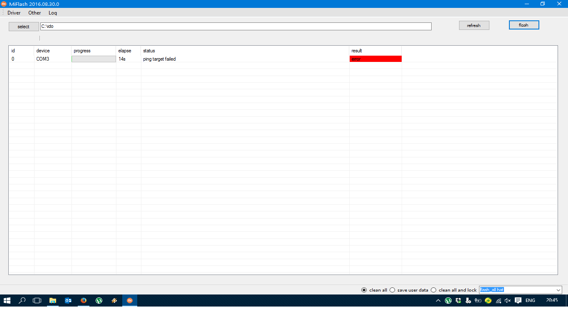Restore down the MiFlash window
Viewport: 568px width, 319px height.
[543, 4]
